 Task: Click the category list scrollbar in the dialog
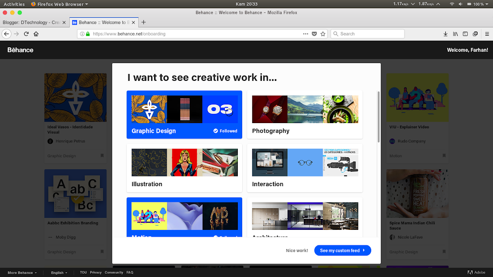[378, 115]
